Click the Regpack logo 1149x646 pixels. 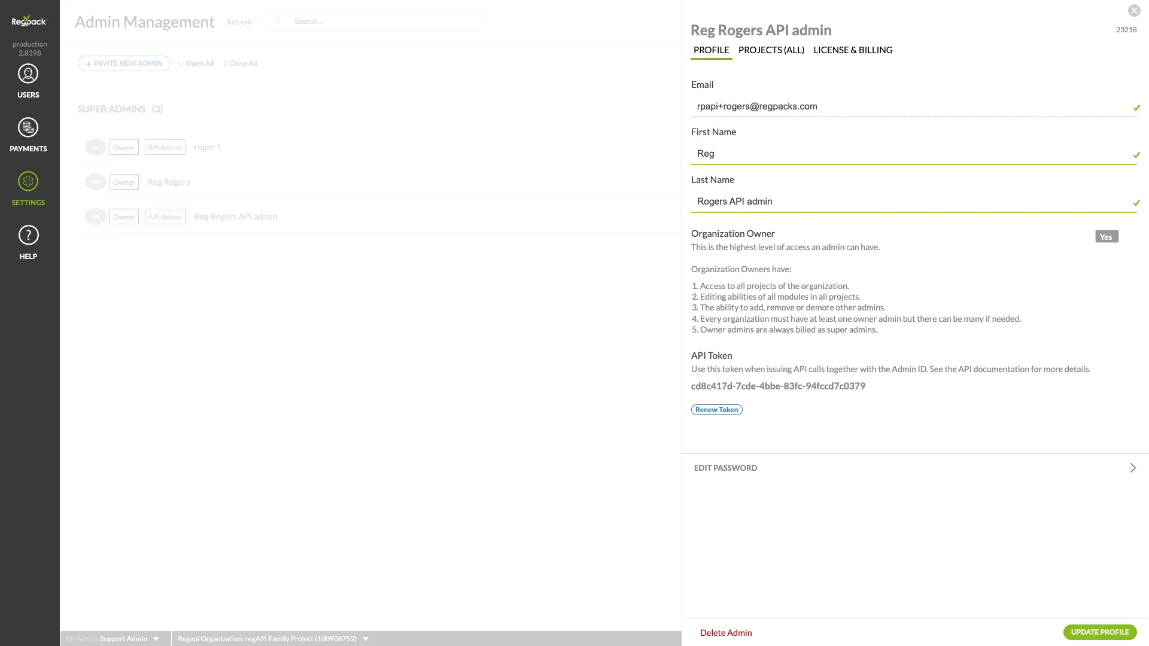[29, 21]
